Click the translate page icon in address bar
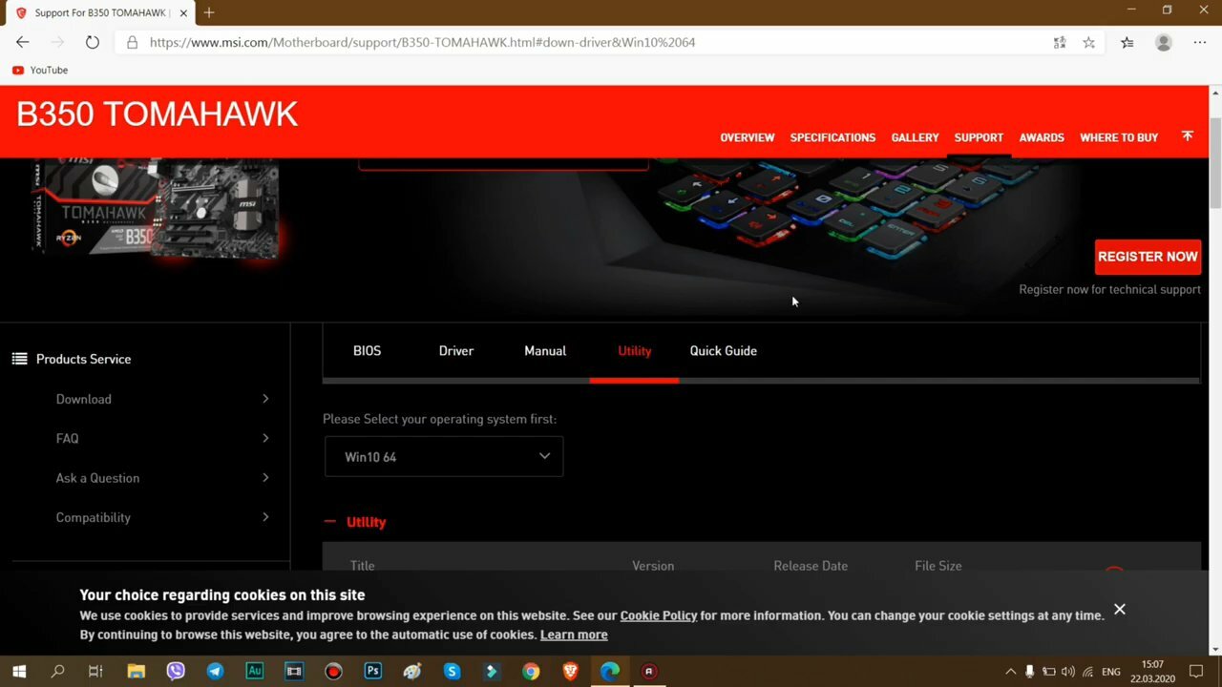Screen dimensions: 1222x687 pyautogui.click(x=1060, y=42)
